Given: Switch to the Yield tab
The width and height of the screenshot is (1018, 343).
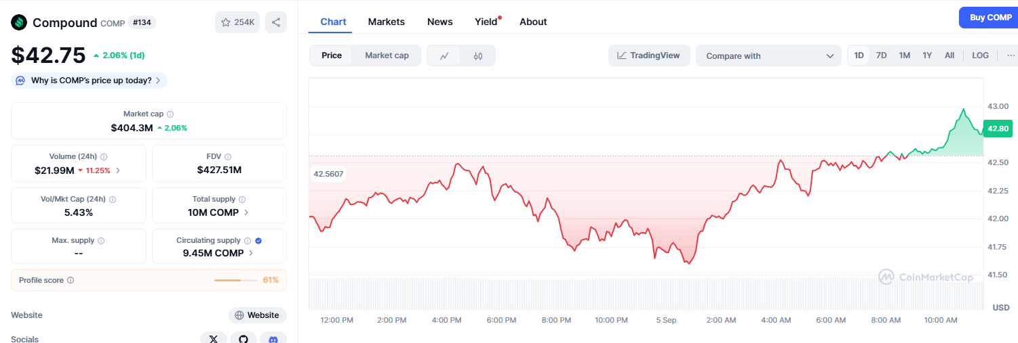Looking at the screenshot, I should click(x=486, y=22).
